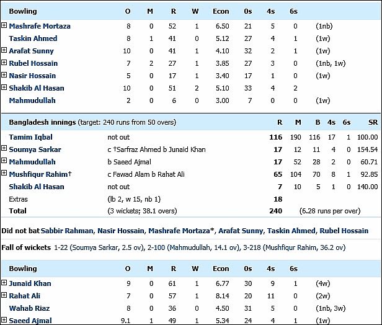The image size is (382, 325).
Task: Click plus icon beside Rahat Ali
Action: [4, 295]
